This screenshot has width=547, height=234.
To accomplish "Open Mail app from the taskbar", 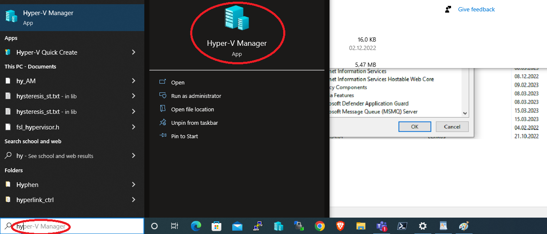I will click(x=237, y=226).
